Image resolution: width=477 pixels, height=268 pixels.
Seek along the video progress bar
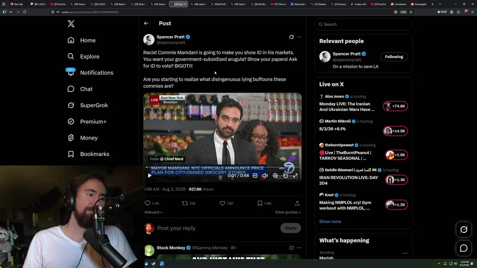pyautogui.click(x=222, y=167)
